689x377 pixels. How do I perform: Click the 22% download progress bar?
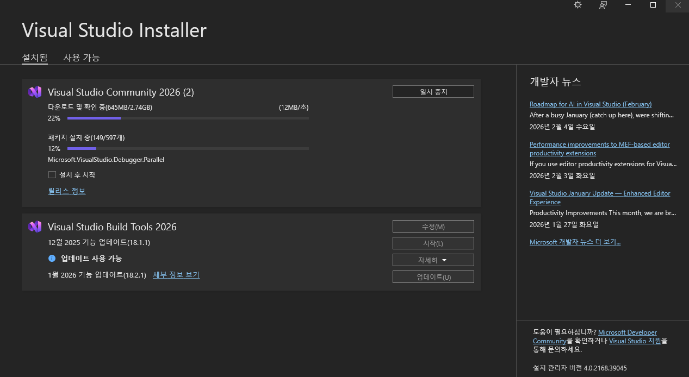pos(188,118)
